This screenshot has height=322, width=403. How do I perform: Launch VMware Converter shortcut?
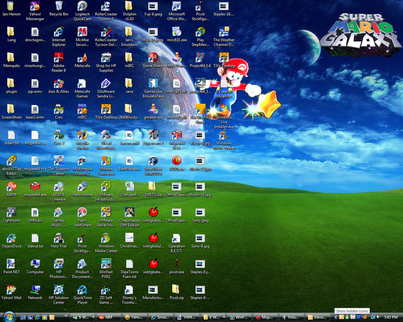[x=106, y=166]
